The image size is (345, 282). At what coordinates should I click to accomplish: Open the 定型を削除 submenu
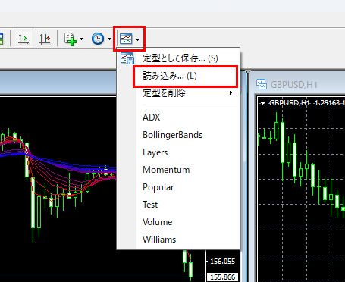click(178, 93)
